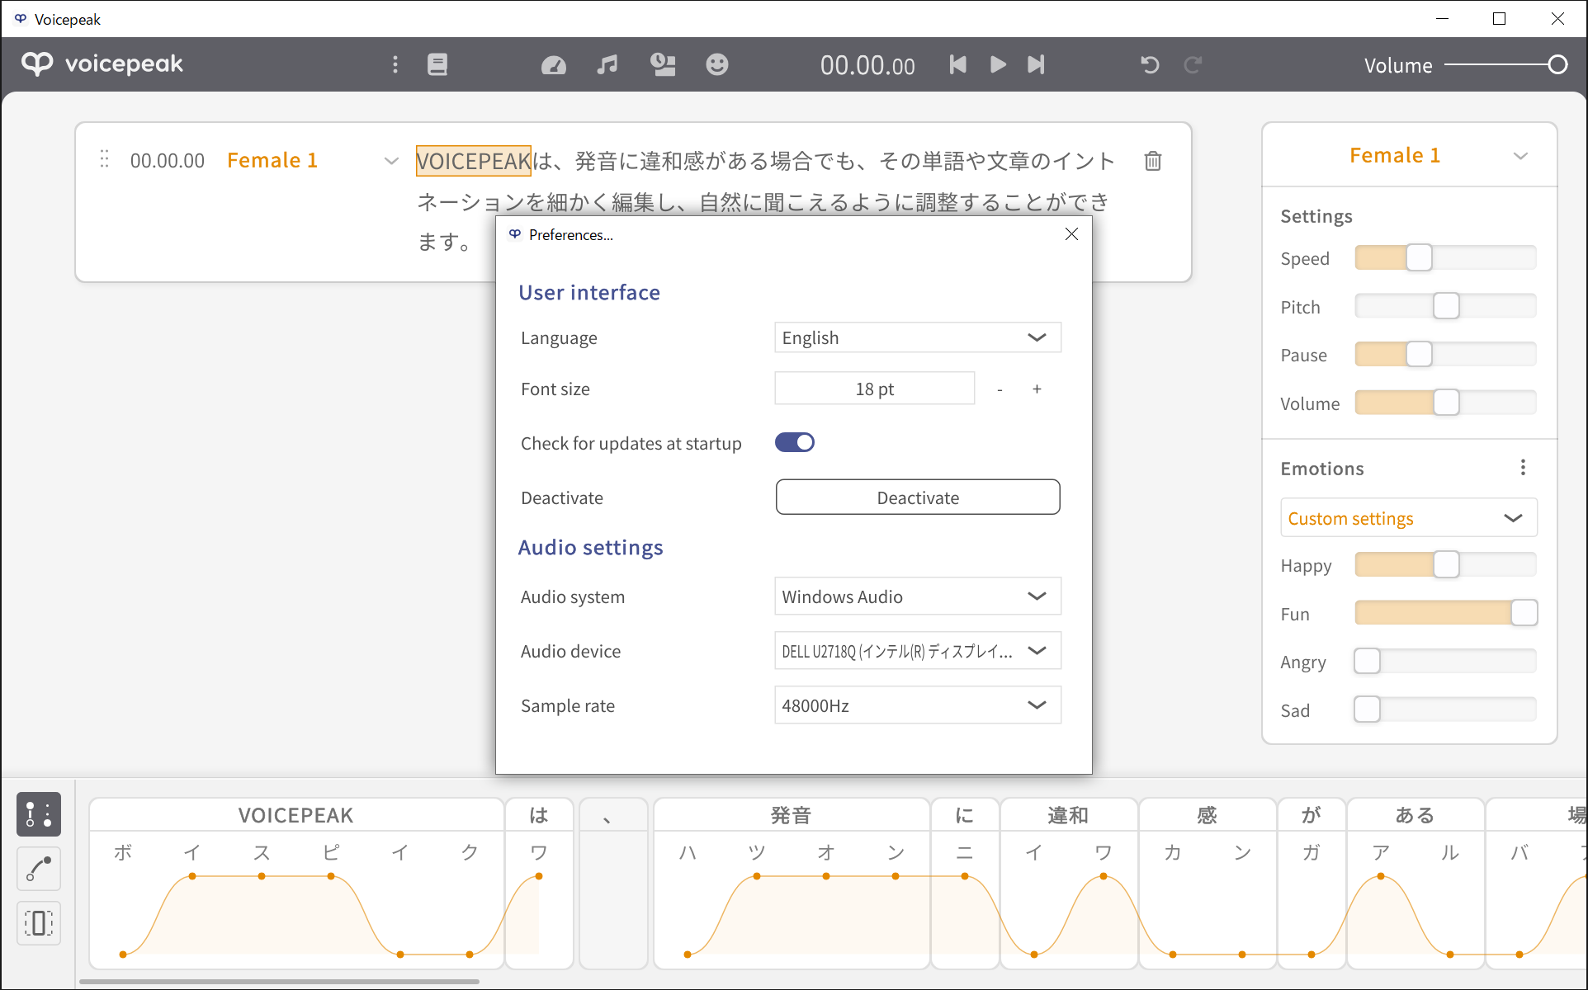Delete the text block with trash icon
This screenshot has width=1588, height=990.
coord(1153,161)
